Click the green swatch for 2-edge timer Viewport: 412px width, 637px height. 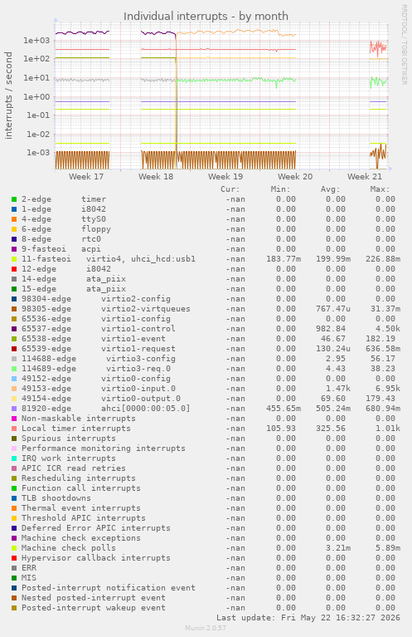(x=14, y=199)
